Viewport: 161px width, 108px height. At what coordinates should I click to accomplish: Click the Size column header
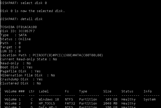(x=107, y=91)
